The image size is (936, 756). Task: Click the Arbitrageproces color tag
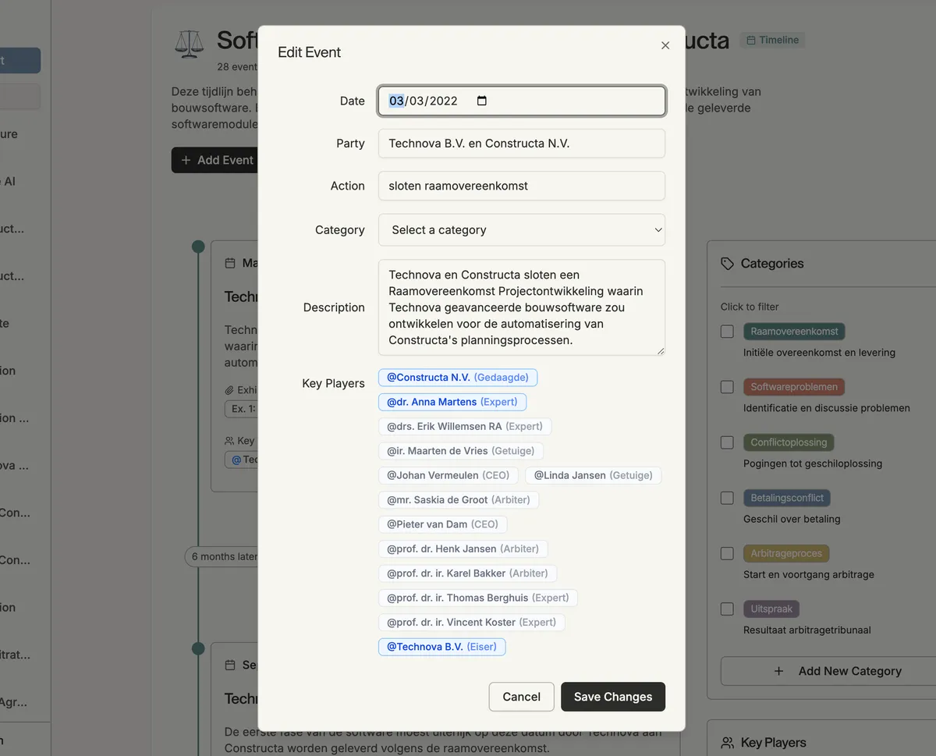pos(786,553)
